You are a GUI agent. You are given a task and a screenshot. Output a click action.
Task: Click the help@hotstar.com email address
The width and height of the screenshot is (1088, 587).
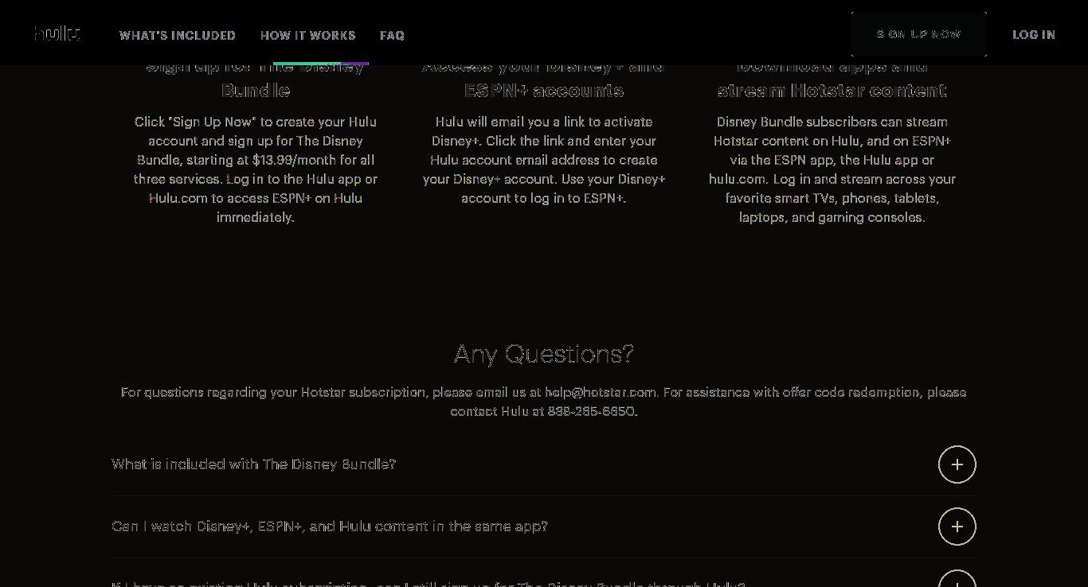pyautogui.click(x=601, y=392)
